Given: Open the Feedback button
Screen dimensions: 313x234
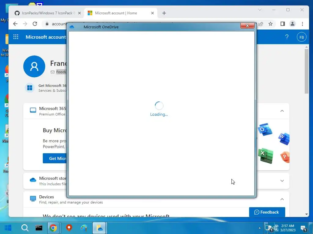Looking at the screenshot, I should click(267, 212).
